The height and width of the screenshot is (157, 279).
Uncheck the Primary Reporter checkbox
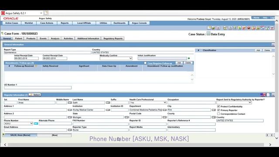click(218, 110)
